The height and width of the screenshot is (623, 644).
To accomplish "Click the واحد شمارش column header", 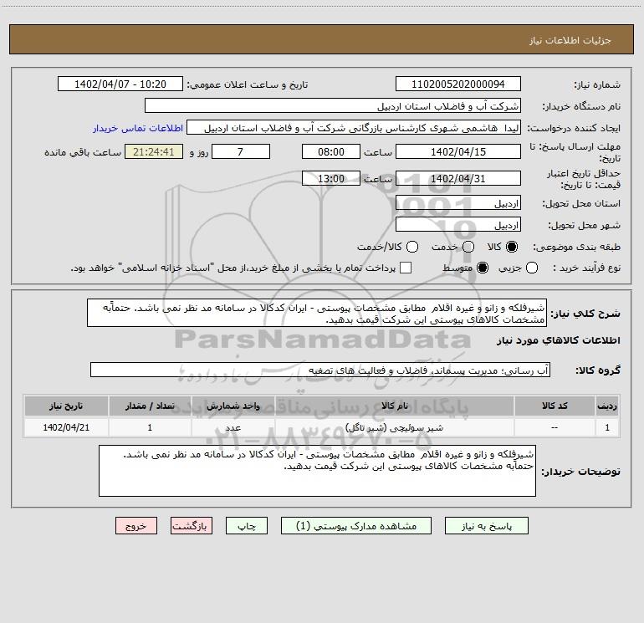I will point(233,406).
